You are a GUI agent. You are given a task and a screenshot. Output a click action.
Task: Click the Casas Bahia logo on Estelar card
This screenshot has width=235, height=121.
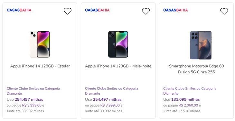click(19, 10)
